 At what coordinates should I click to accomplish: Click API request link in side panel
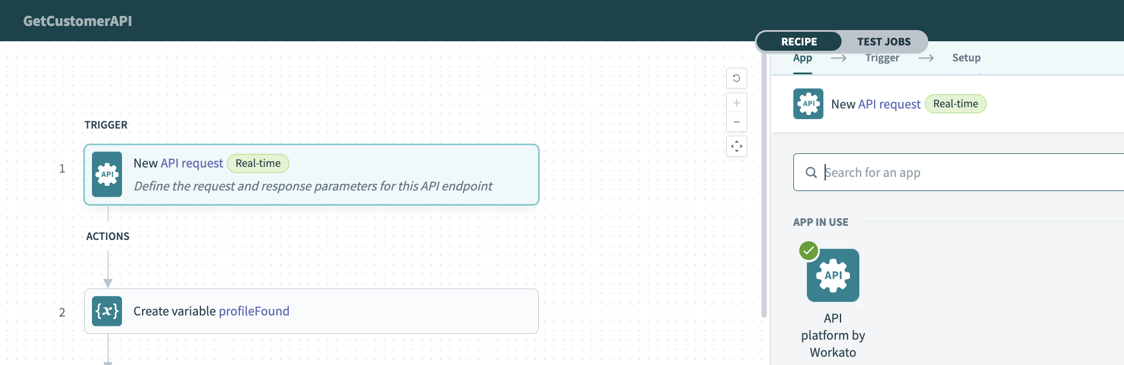point(889,104)
